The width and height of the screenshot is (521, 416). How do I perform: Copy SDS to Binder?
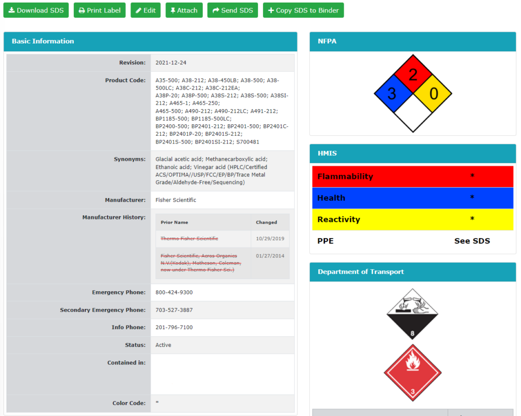click(x=303, y=10)
